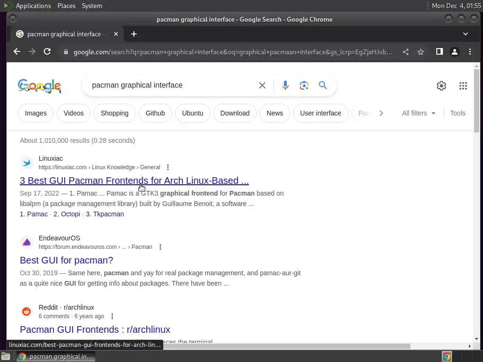
Task: Open the Places menu
Action: (x=67, y=6)
